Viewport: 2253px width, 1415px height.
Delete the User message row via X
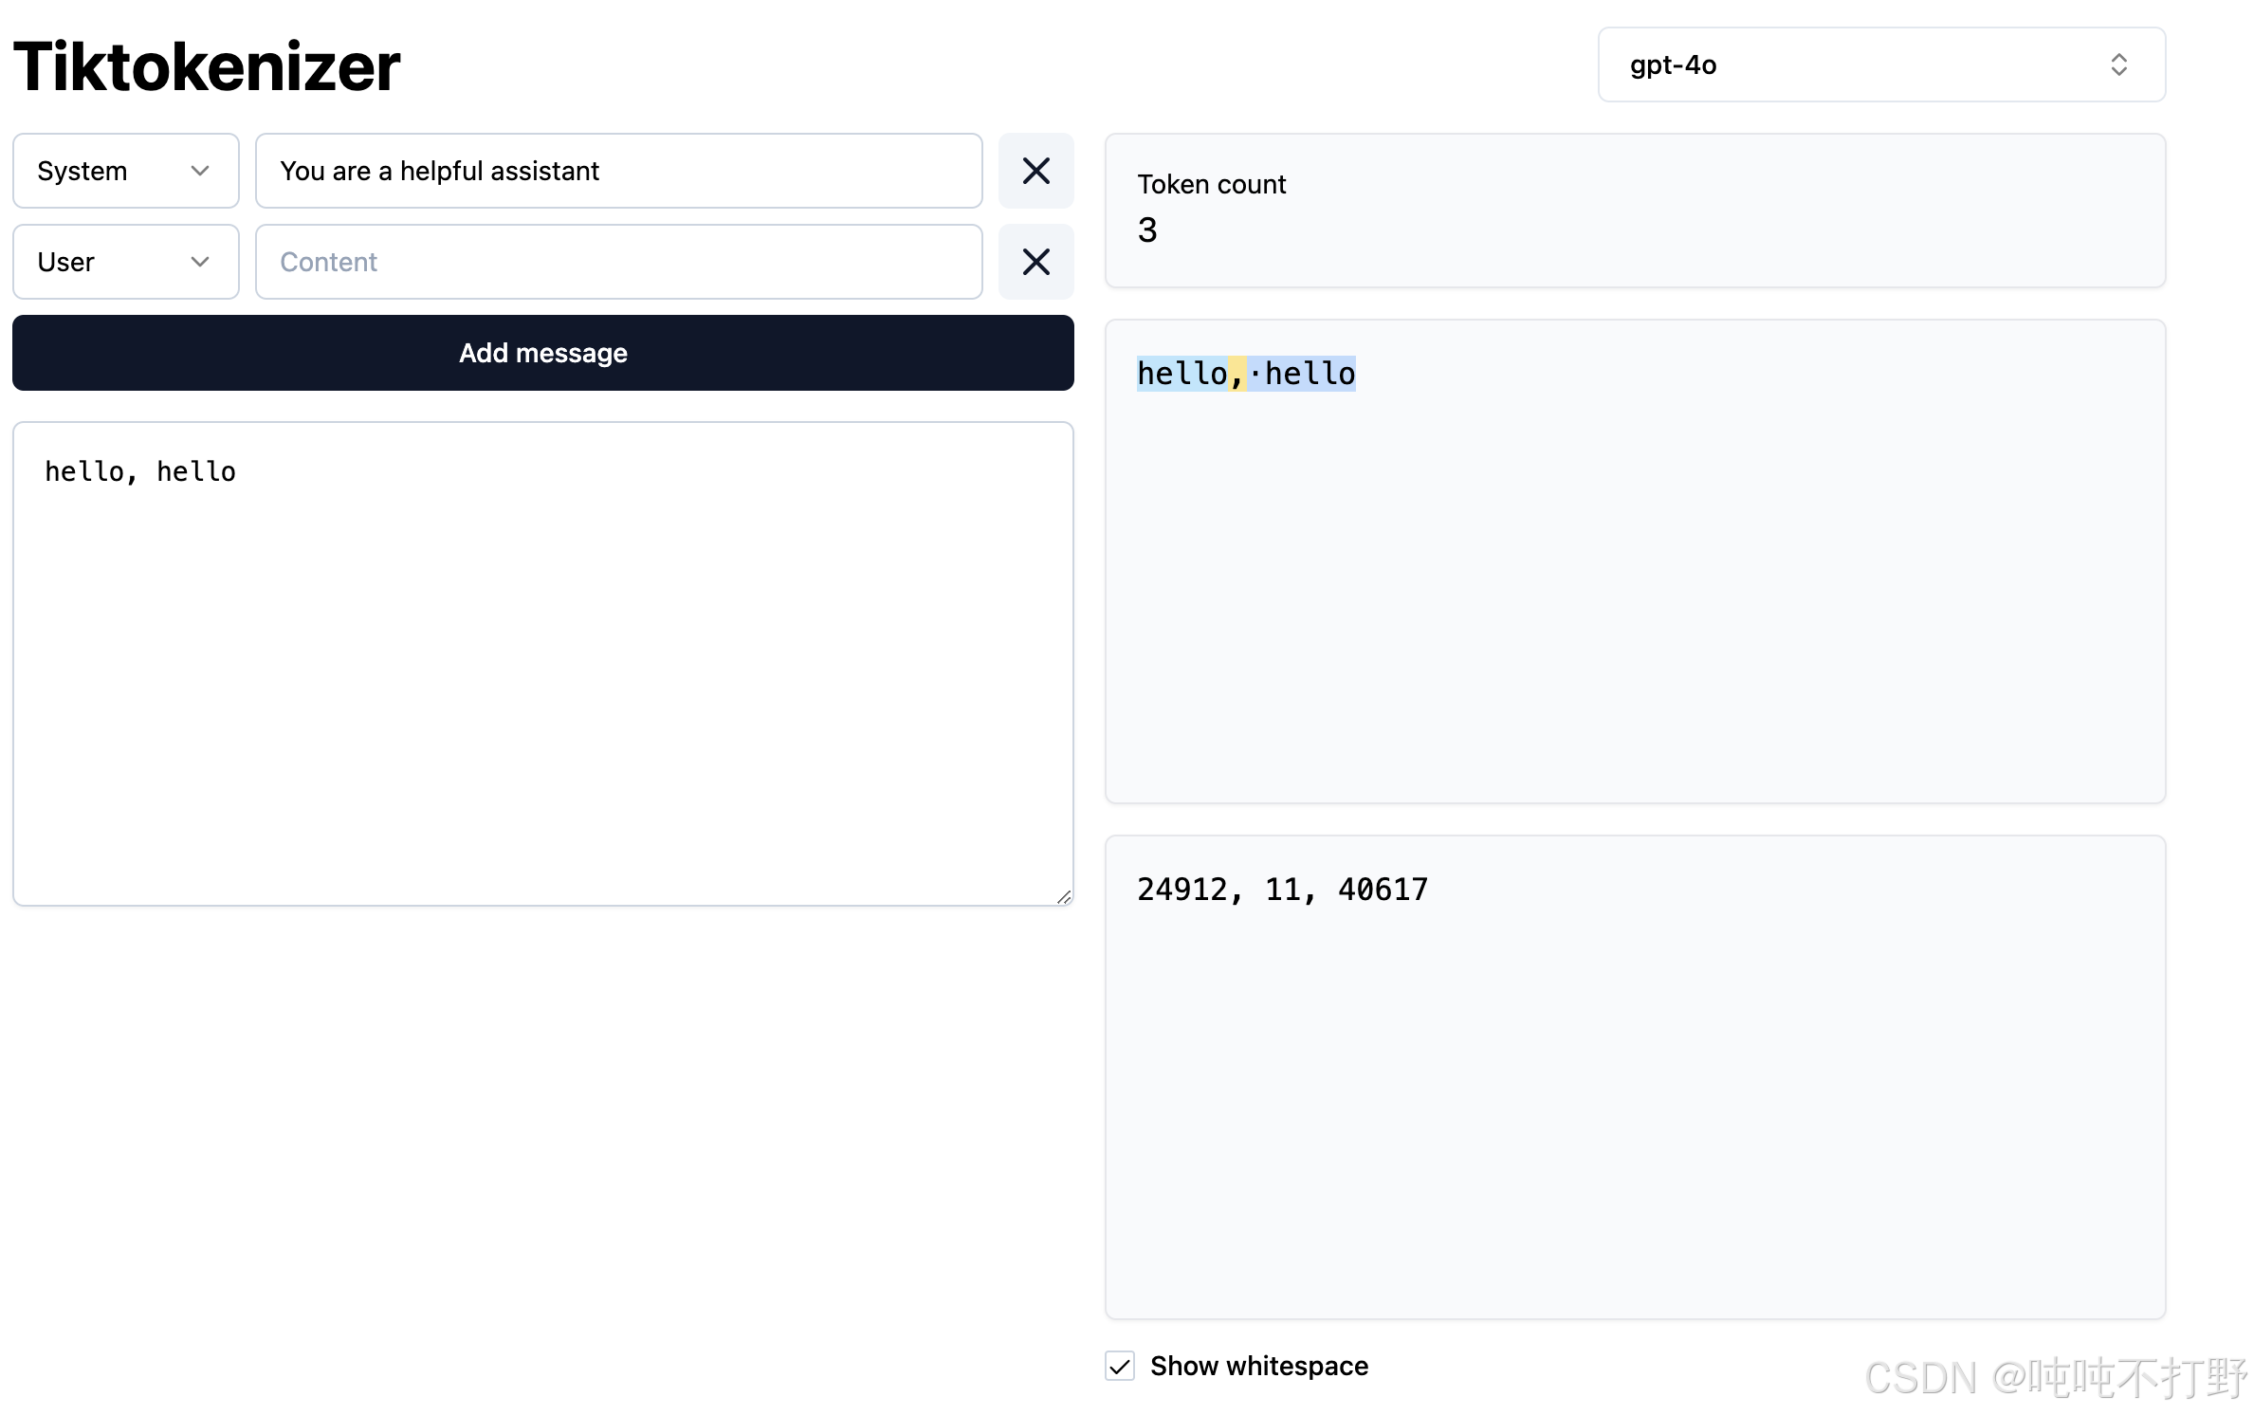pos(1035,262)
